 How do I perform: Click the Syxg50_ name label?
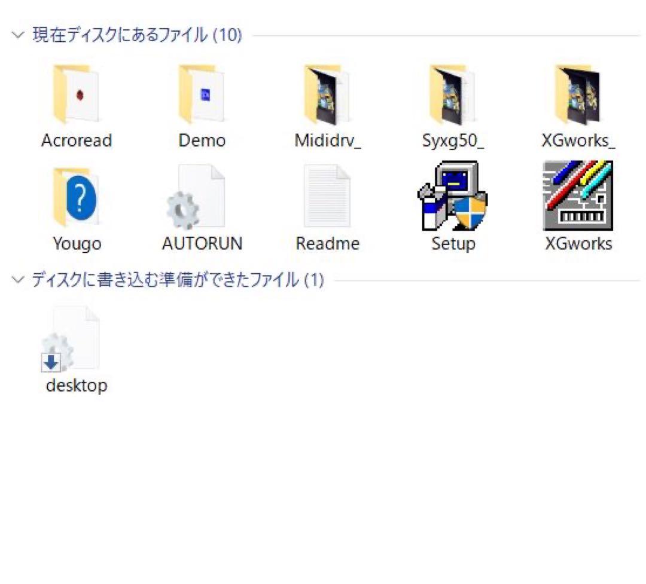point(453,141)
